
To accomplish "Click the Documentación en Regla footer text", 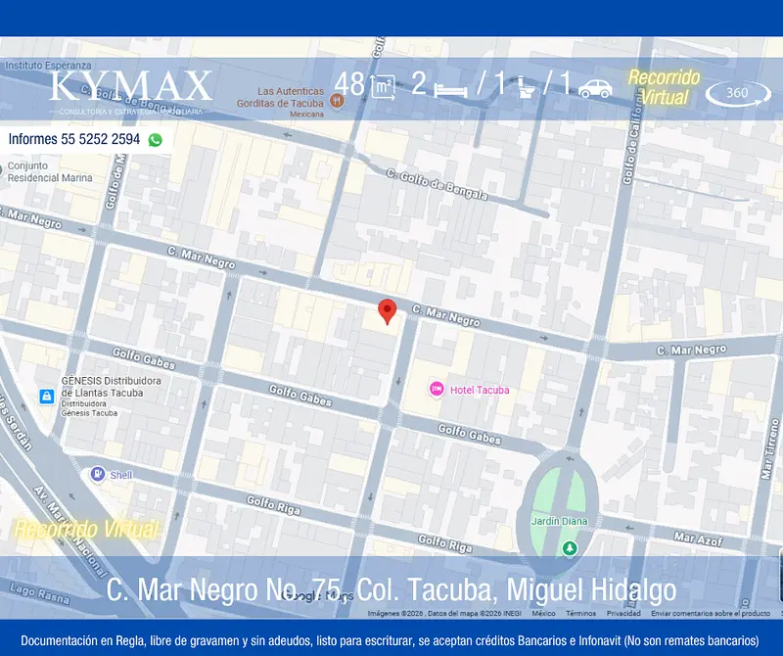I will coord(390,640).
